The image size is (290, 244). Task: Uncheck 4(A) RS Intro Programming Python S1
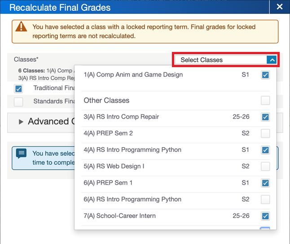tap(265, 150)
